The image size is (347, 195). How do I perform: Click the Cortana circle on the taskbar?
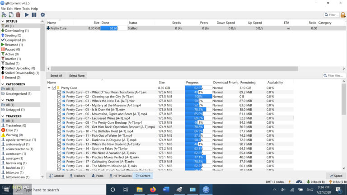click(113, 190)
